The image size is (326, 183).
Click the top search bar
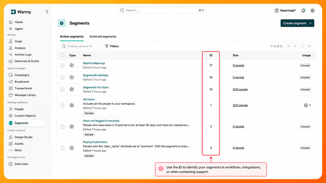(x=162, y=10)
